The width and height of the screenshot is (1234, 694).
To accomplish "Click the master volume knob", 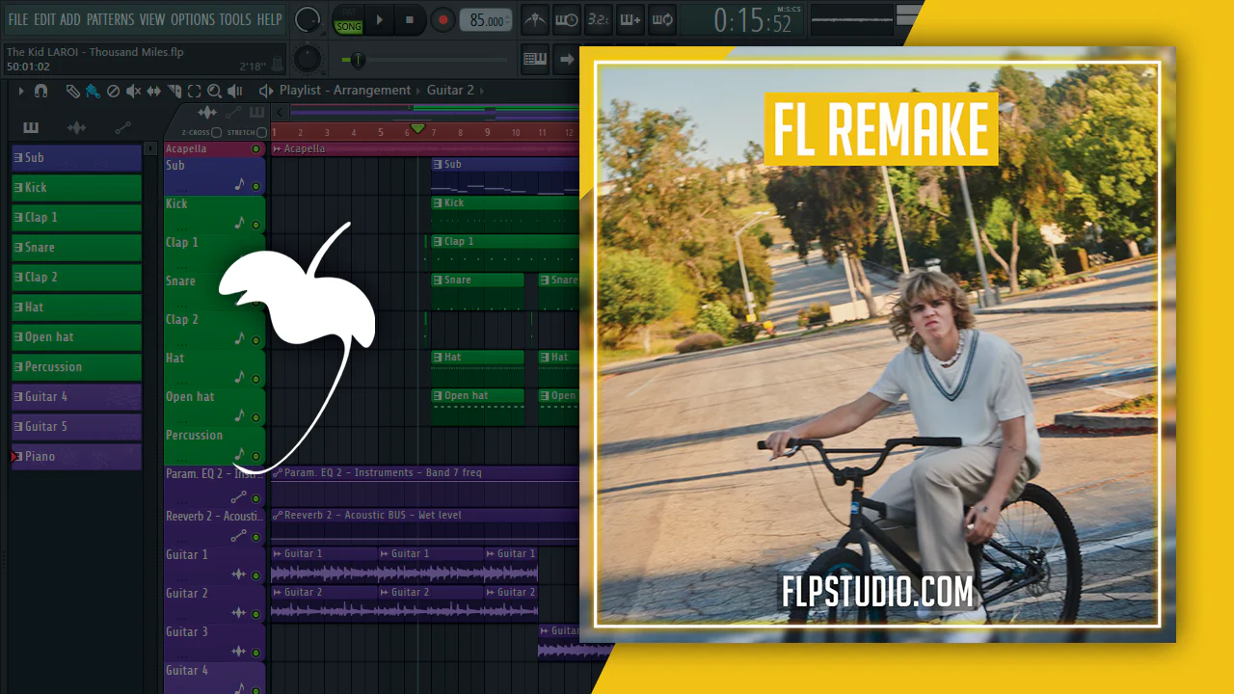I will [308, 19].
